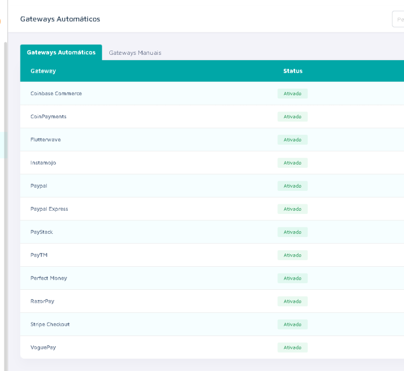Click the Ativado badge for CoinPayments
The height and width of the screenshot is (371, 404).
[292, 117]
